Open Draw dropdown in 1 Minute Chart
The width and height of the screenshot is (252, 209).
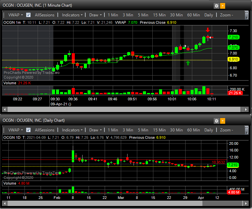click(x=95, y=15)
